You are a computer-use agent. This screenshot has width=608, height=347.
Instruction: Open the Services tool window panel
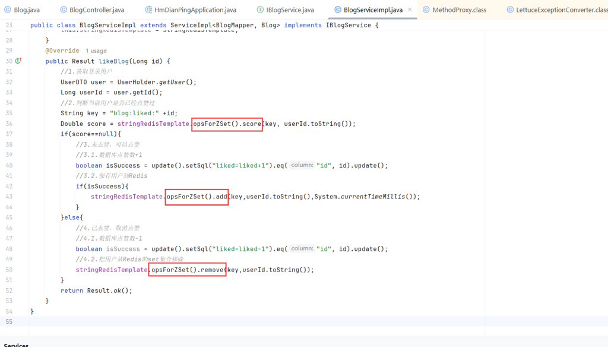(x=16, y=344)
